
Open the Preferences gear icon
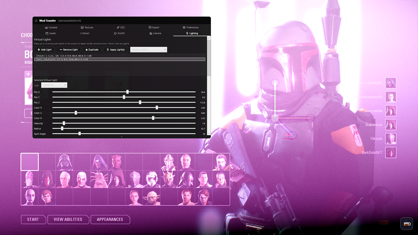click(x=184, y=27)
